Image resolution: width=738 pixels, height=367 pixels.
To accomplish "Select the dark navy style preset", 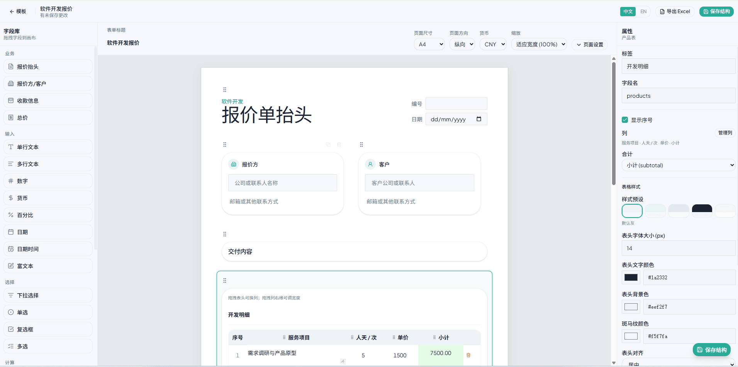I will 702,211.
